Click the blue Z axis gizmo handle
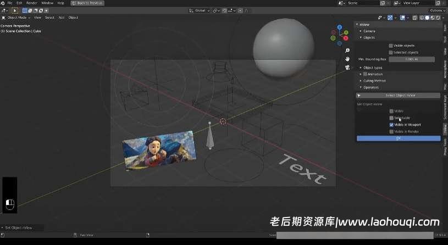 (x=339, y=27)
